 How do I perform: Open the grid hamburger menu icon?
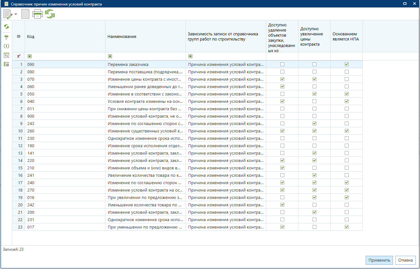click(x=19, y=36)
